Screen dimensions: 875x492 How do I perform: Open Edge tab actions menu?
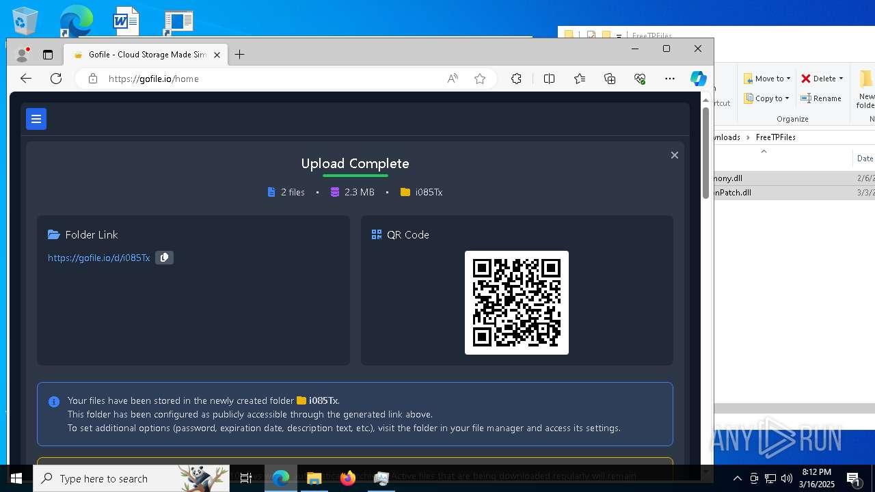[48, 55]
